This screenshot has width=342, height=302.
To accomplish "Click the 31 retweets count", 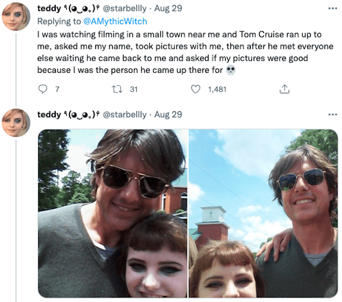I will (134, 89).
